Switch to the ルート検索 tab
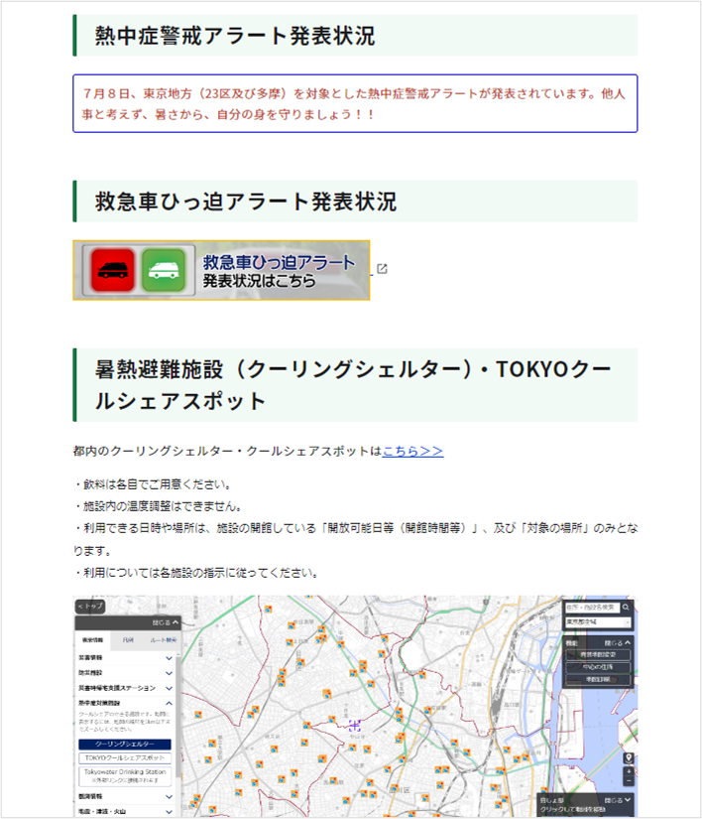The width and height of the screenshot is (702, 819). tap(163, 640)
